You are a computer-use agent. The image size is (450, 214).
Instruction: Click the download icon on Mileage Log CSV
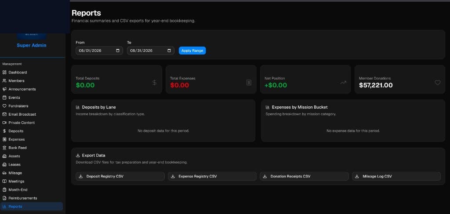[x=357, y=176]
